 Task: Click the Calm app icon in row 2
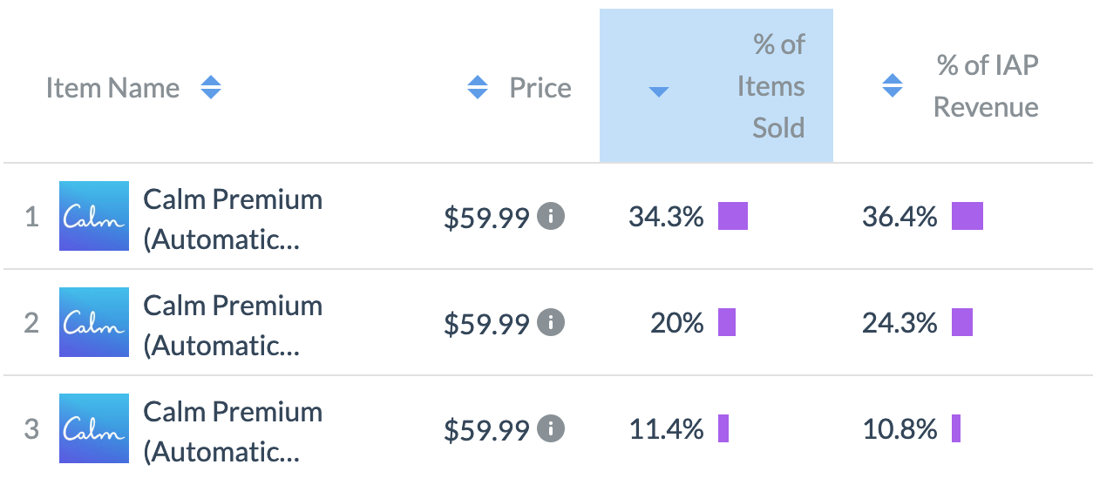[94, 322]
